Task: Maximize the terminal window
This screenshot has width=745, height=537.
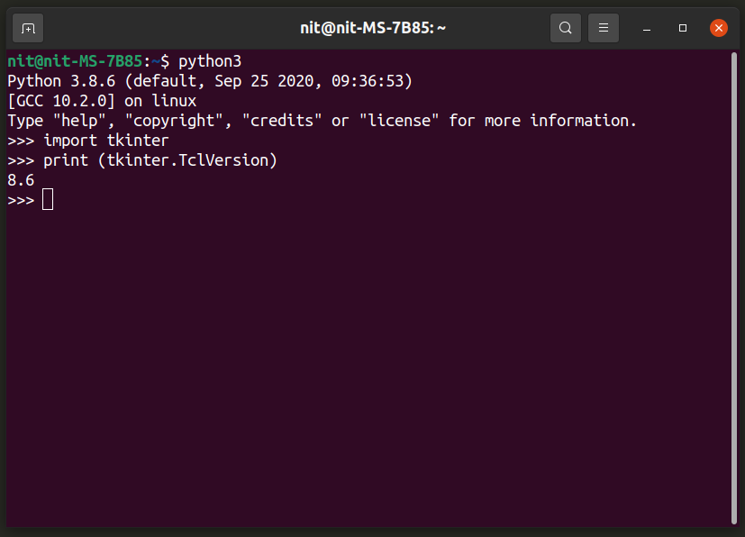Action: coord(683,29)
